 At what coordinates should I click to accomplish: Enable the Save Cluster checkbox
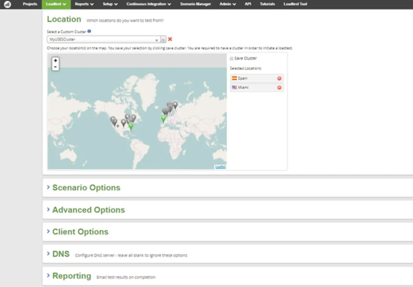click(232, 59)
